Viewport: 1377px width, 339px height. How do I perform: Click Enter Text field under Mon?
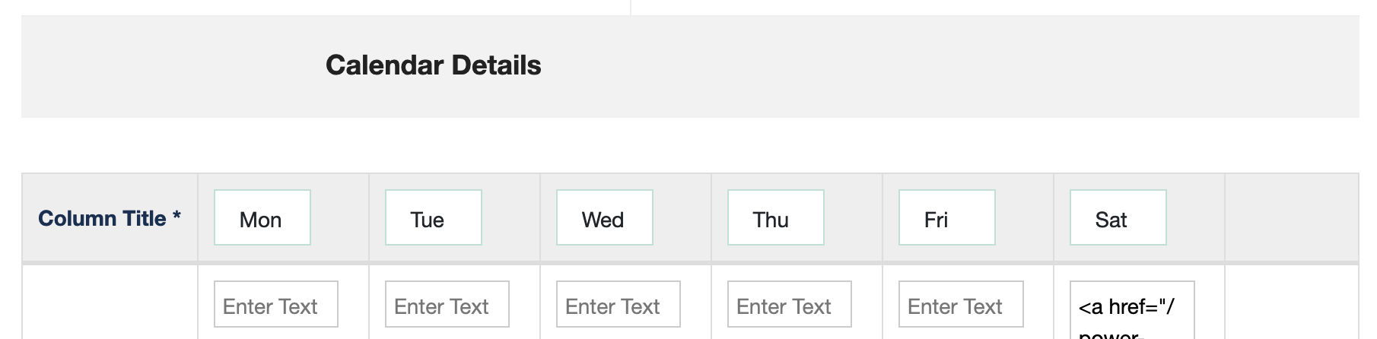tap(275, 305)
